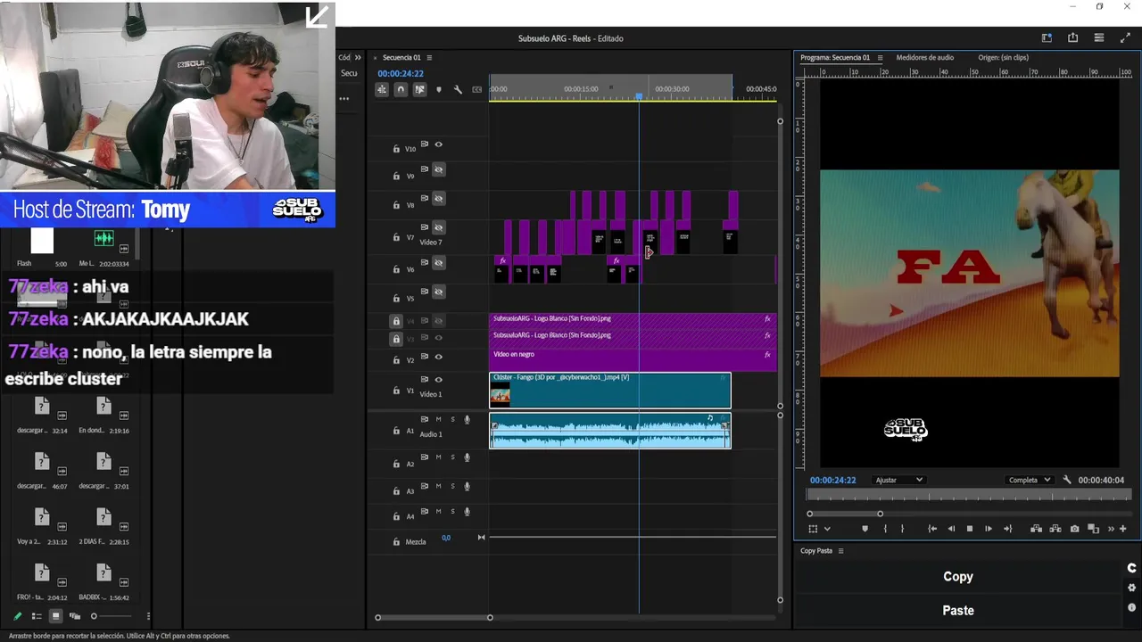1142x642 pixels.
Task: Toggle linked selection in timeline toolbar
Action: pos(419,89)
